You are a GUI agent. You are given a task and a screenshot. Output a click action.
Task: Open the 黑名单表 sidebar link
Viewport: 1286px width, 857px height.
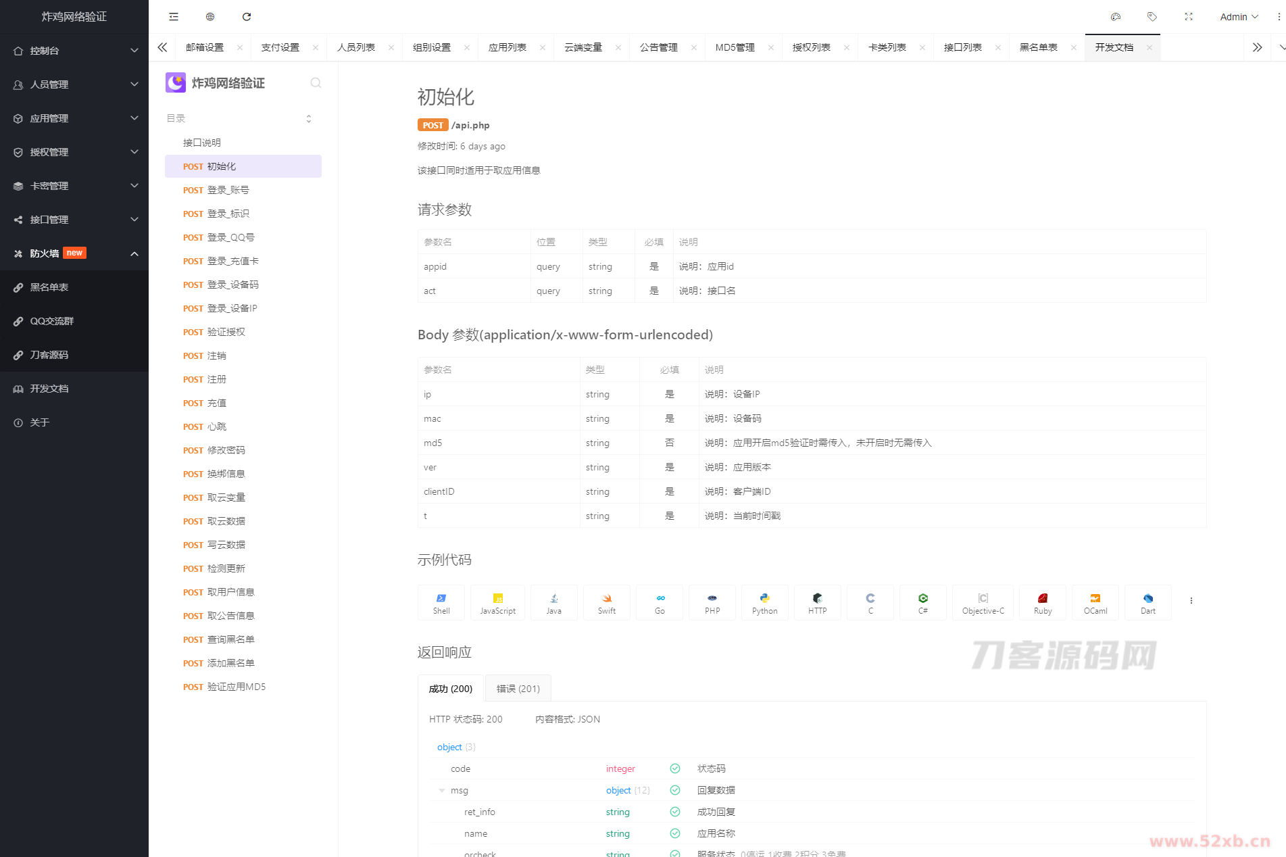click(x=49, y=287)
